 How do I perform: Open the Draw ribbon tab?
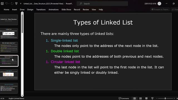tap(22, 10)
